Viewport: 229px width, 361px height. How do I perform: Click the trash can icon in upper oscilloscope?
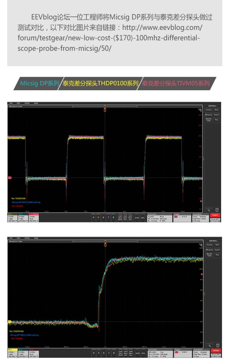(x=217, y=210)
